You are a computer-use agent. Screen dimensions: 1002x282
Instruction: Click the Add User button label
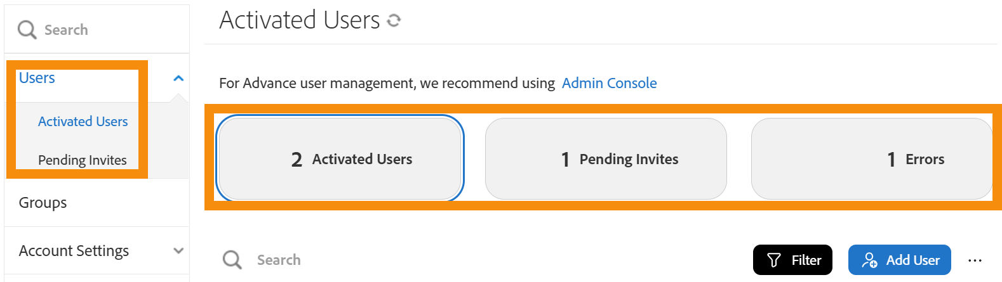[912, 260]
